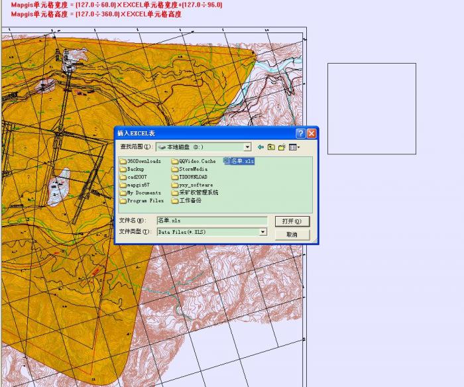The image size is (464, 387).
Task: Select the 名单.xls file
Action: click(239, 161)
